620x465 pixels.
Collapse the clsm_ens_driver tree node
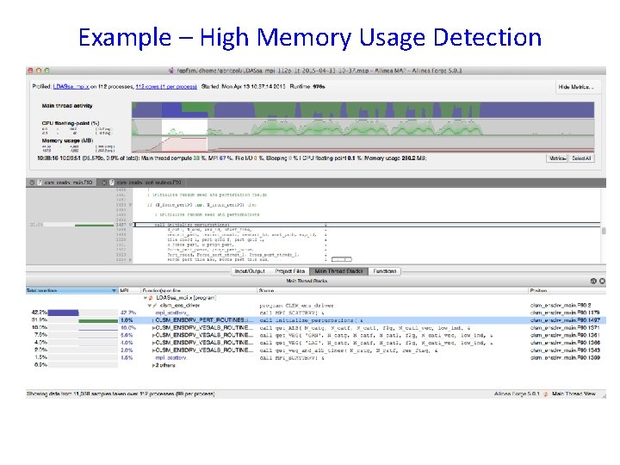click(150, 305)
